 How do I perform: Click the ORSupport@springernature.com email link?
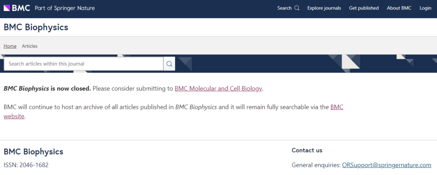point(386,165)
